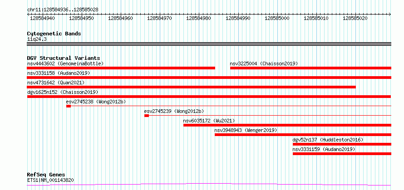
Task: Click the red bar of nsv3948943
Action: pyautogui.click(x=303, y=135)
